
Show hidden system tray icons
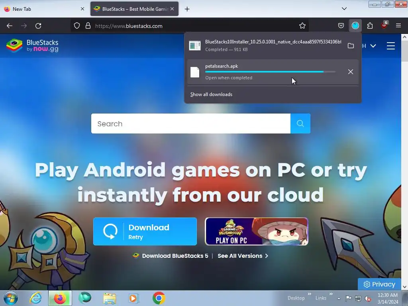[339, 298]
